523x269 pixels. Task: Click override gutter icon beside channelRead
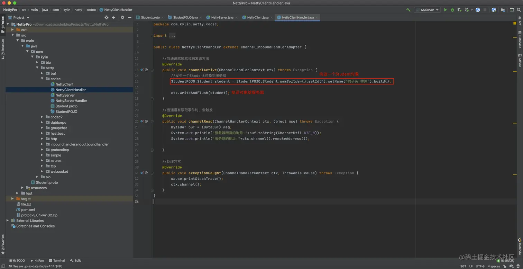coord(142,122)
